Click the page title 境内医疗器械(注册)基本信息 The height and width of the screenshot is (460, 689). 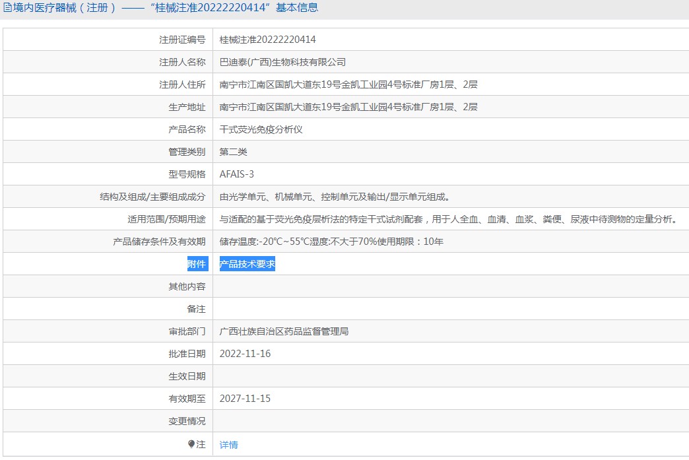pos(166,8)
